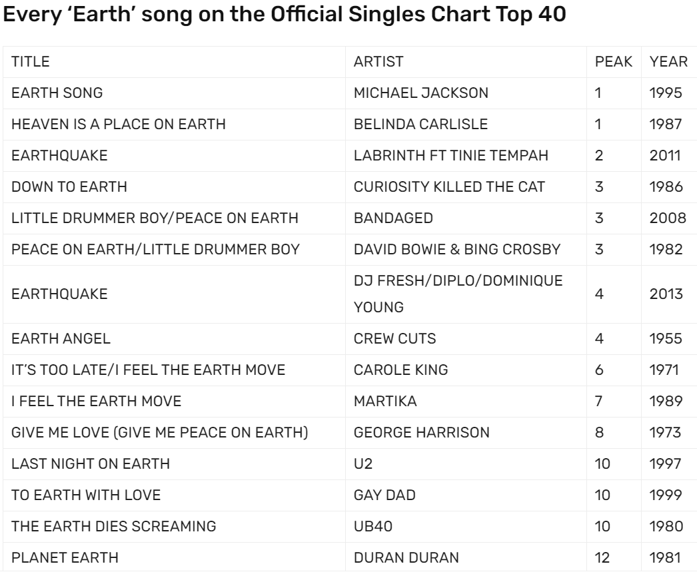Screen dimensions: 697x574
Task: Select the BANDAGED artist cell
Action: (386, 218)
